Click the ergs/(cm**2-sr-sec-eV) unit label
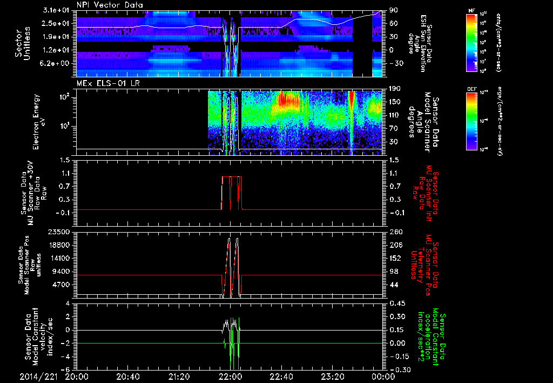Image resolution: width=553 pixels, height=383 pixels. pyautogui.click(x=501, y=121)
